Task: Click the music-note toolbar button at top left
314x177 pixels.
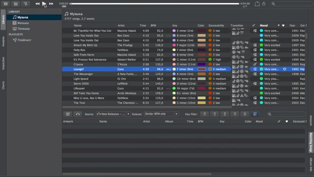Action: (26, 4)
